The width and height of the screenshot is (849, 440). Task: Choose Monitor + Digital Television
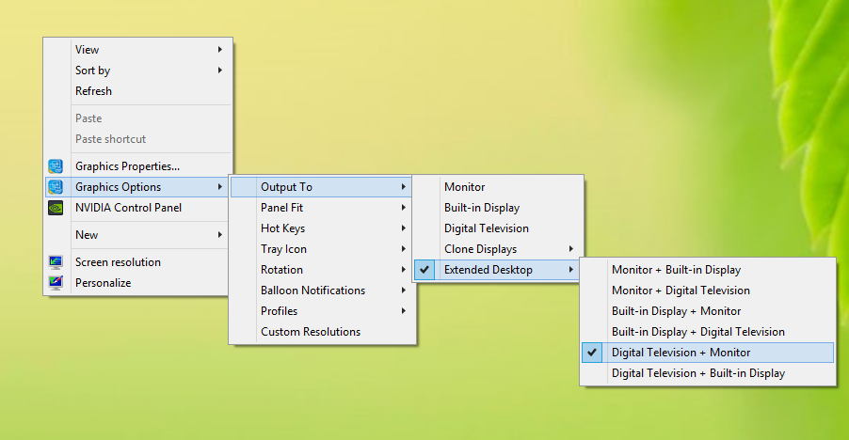pyautogui.click(x=708, y=291)
